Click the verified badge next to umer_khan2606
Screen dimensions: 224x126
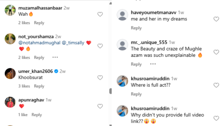coord(56,71)
